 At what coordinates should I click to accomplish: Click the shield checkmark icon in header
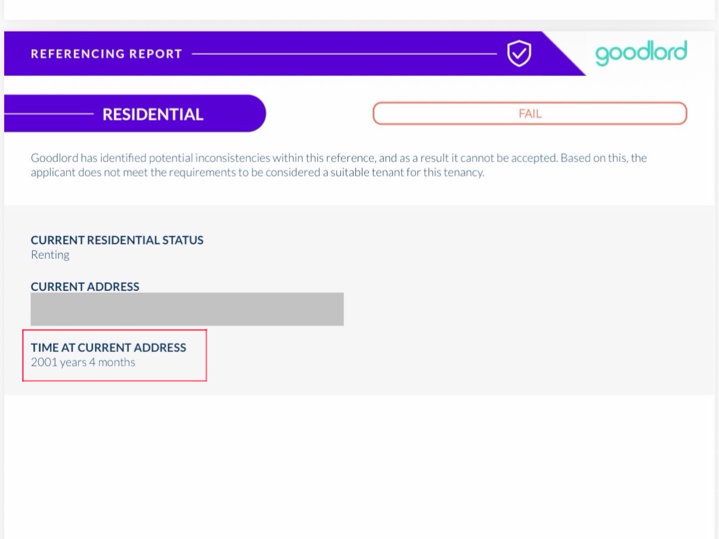[519, 54]
